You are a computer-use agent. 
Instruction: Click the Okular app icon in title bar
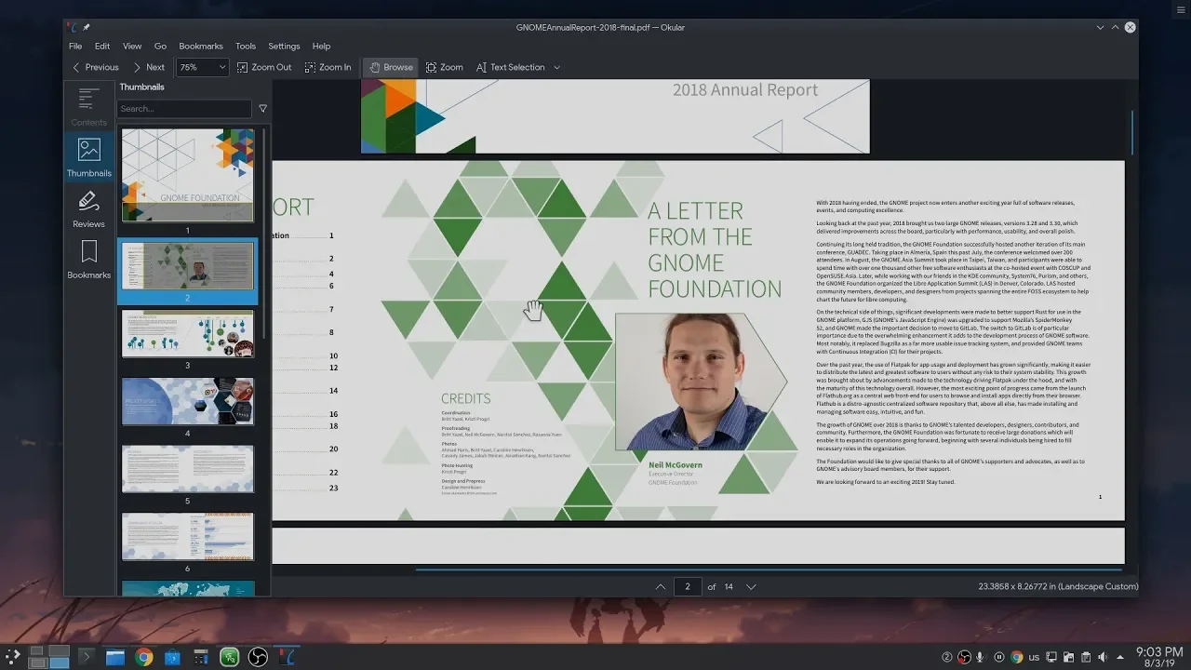pos(74,28)
